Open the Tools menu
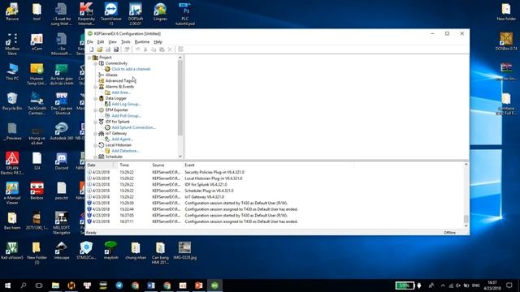This screenshot has height=292, width=520. click(126, 41)
